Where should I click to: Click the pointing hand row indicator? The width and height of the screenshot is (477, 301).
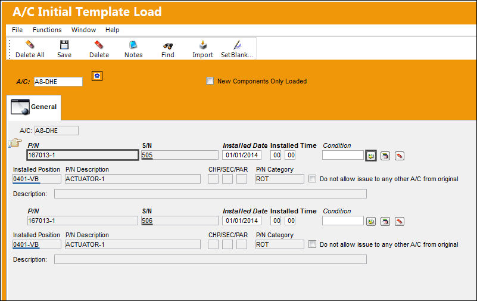click(15, 142)
